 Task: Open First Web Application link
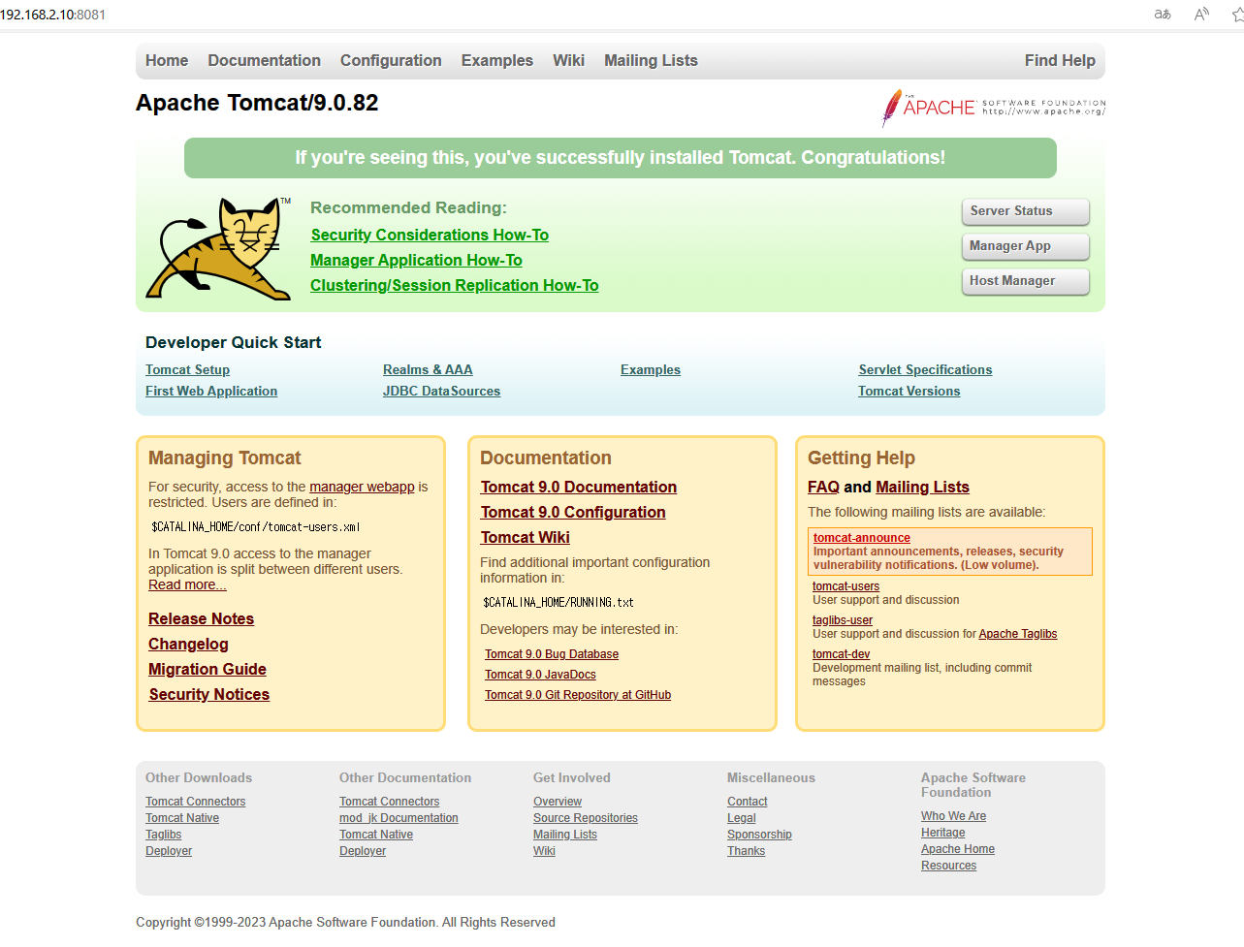[211, 391]
